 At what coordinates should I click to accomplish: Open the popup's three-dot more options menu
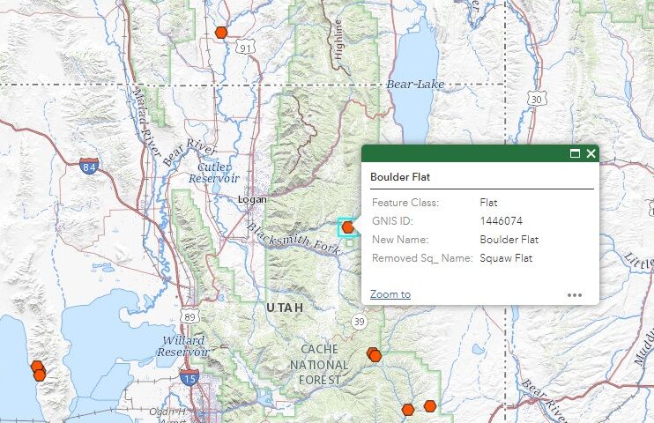pos(575,295)
